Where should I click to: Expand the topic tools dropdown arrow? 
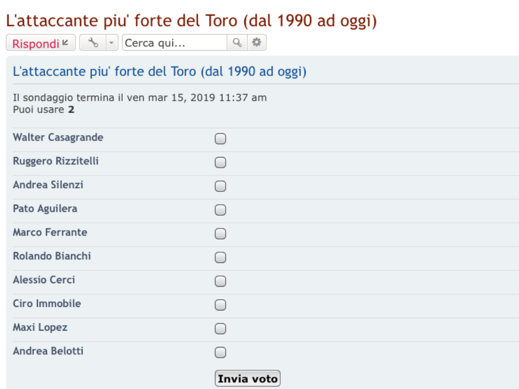112,43
